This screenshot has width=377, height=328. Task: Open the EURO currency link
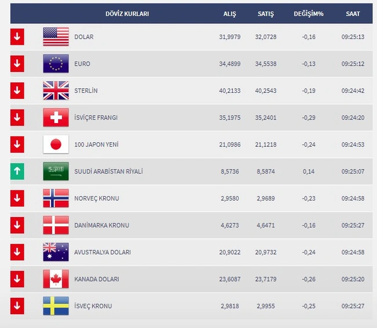(x=82, y=64)
